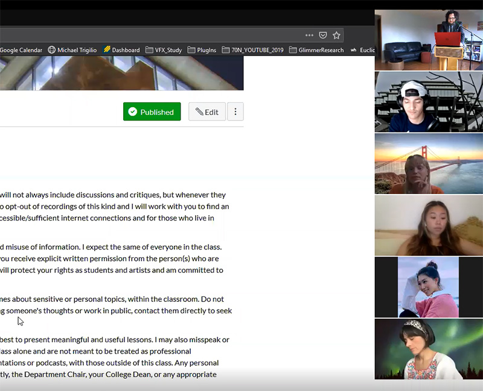Select video of participant wearing white cap
The width and height of the screenshot is (483, 391).
(429, 102)
